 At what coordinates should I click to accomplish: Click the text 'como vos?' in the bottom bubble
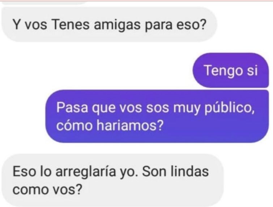[x=47, y=189]
